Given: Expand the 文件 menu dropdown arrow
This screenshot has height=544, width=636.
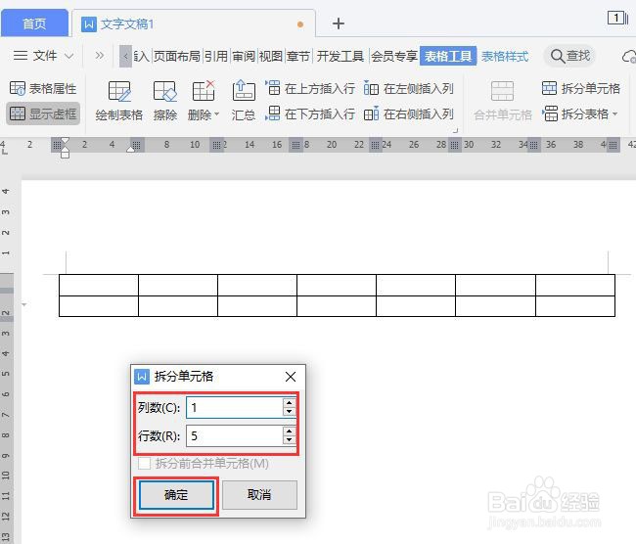Looking at the screenshot, I should pyautogui.click(x=69, y=56).
